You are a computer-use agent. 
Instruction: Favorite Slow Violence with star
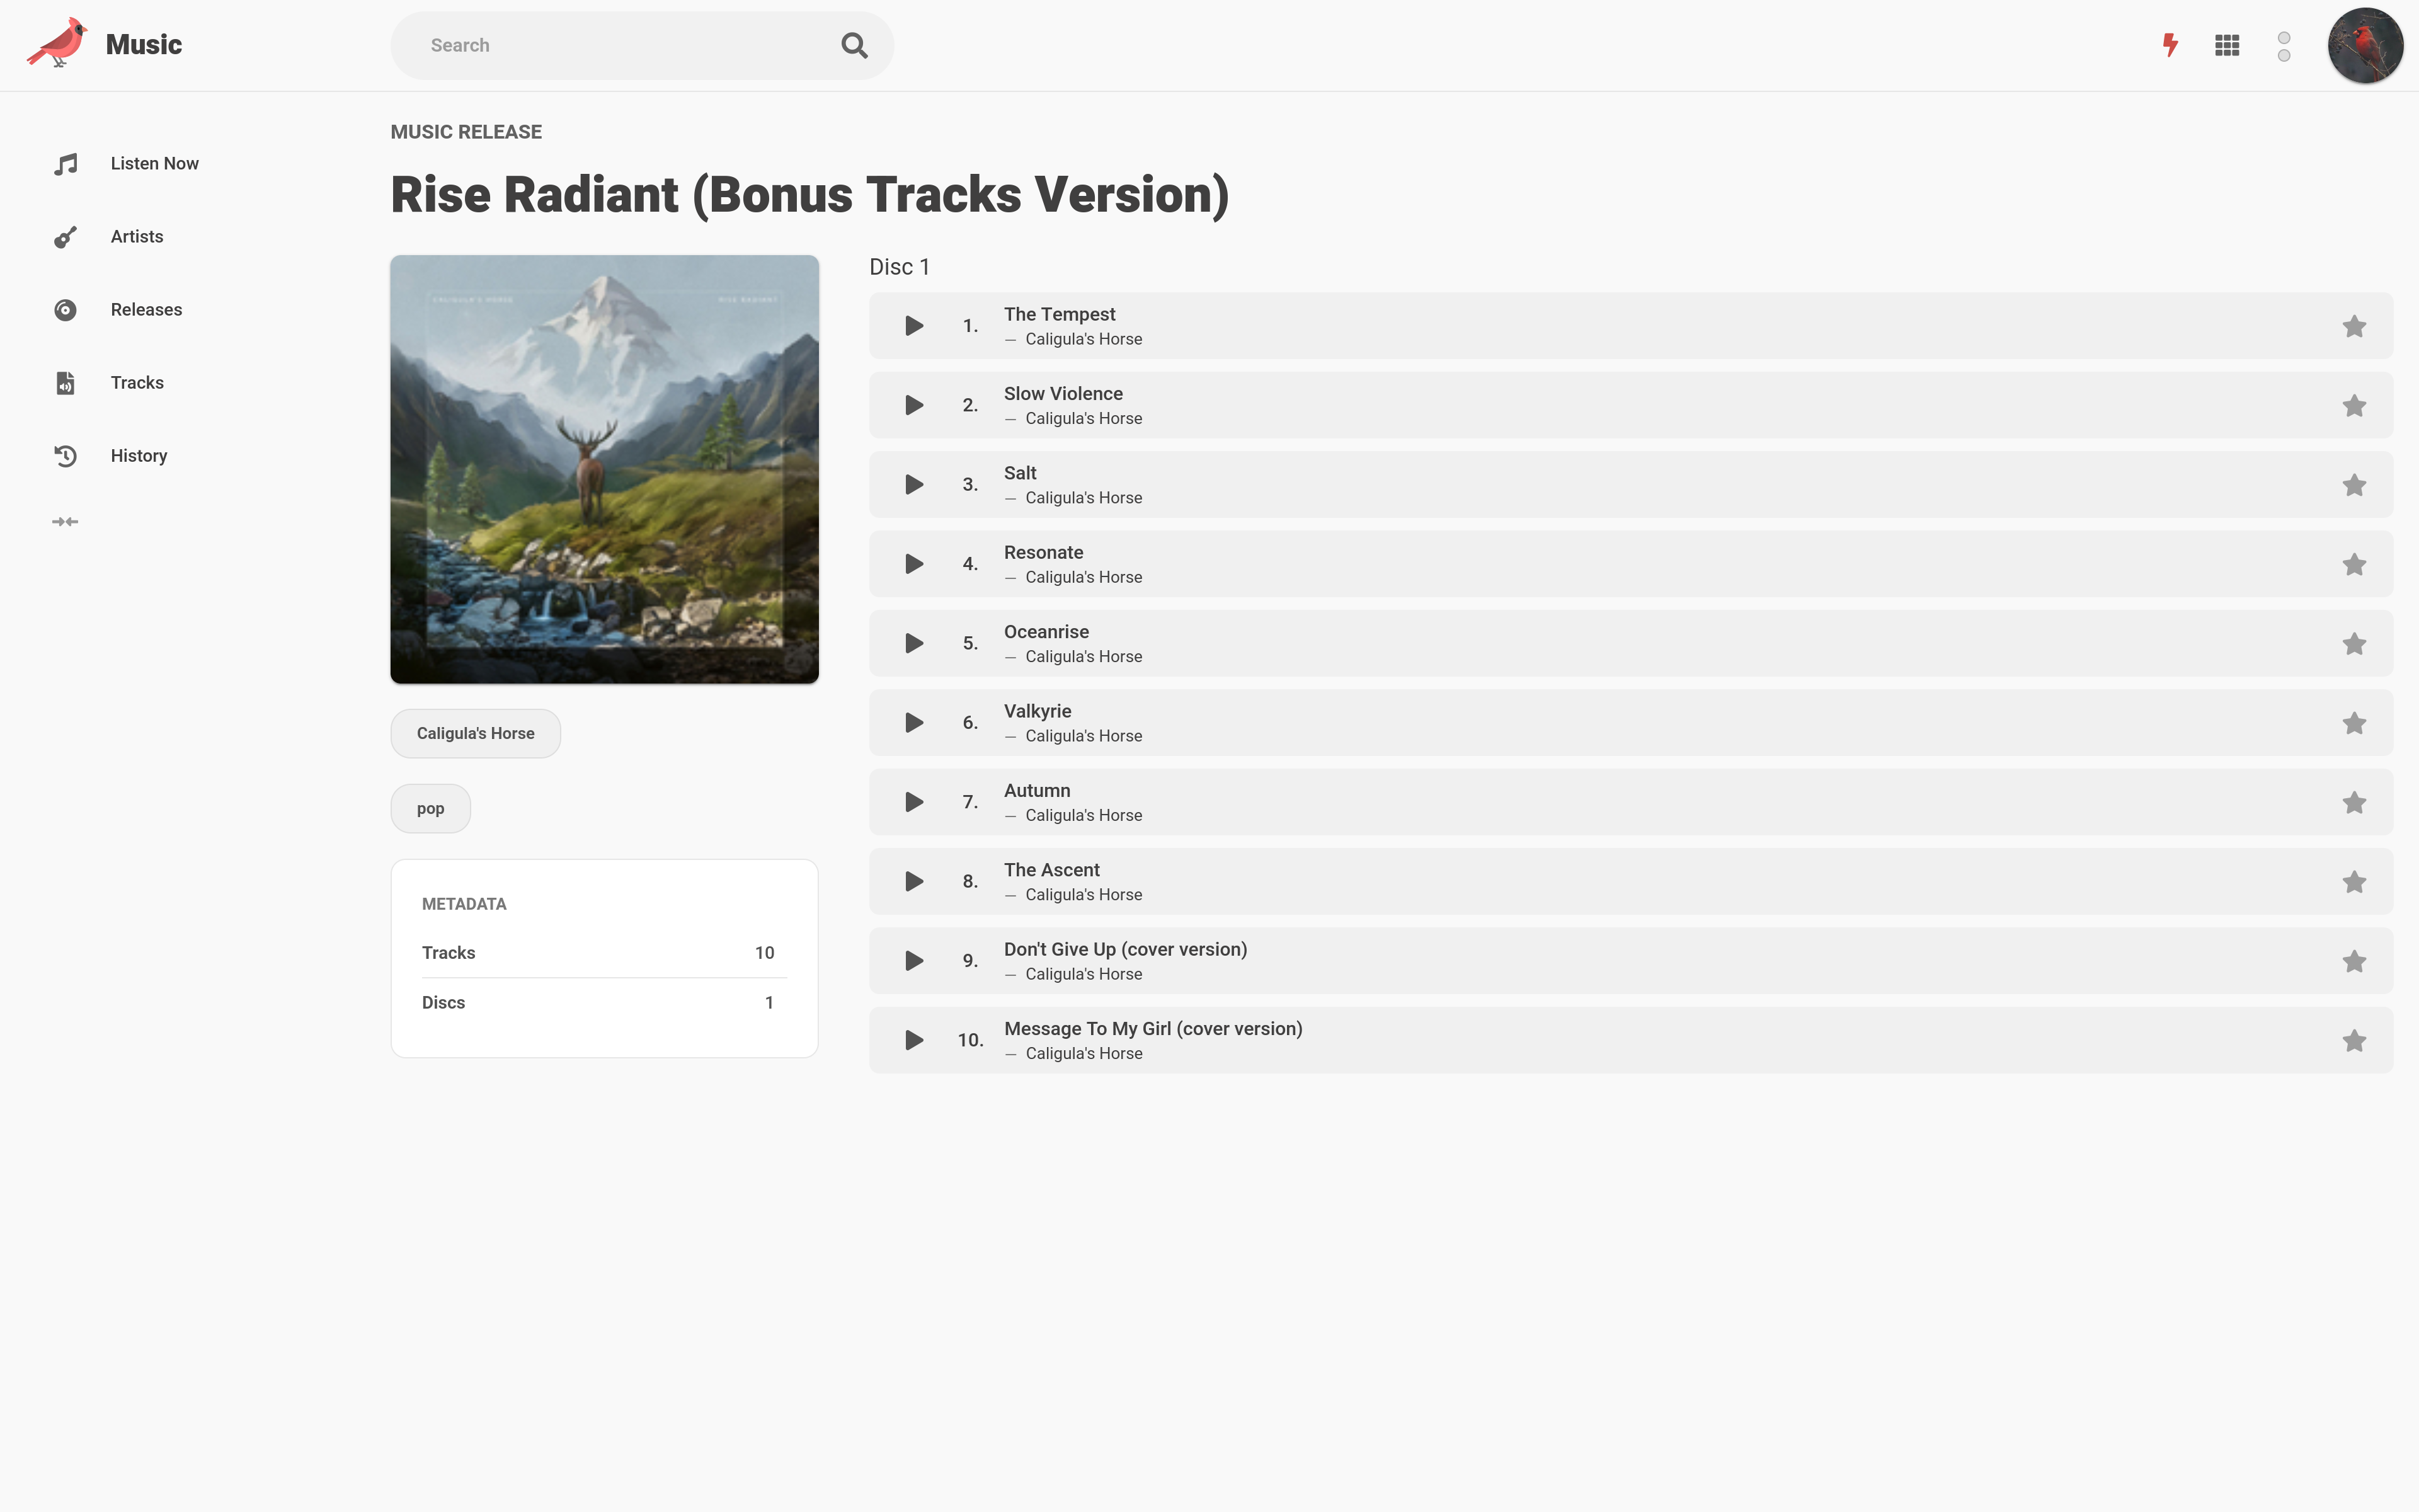pos(2354,406)
